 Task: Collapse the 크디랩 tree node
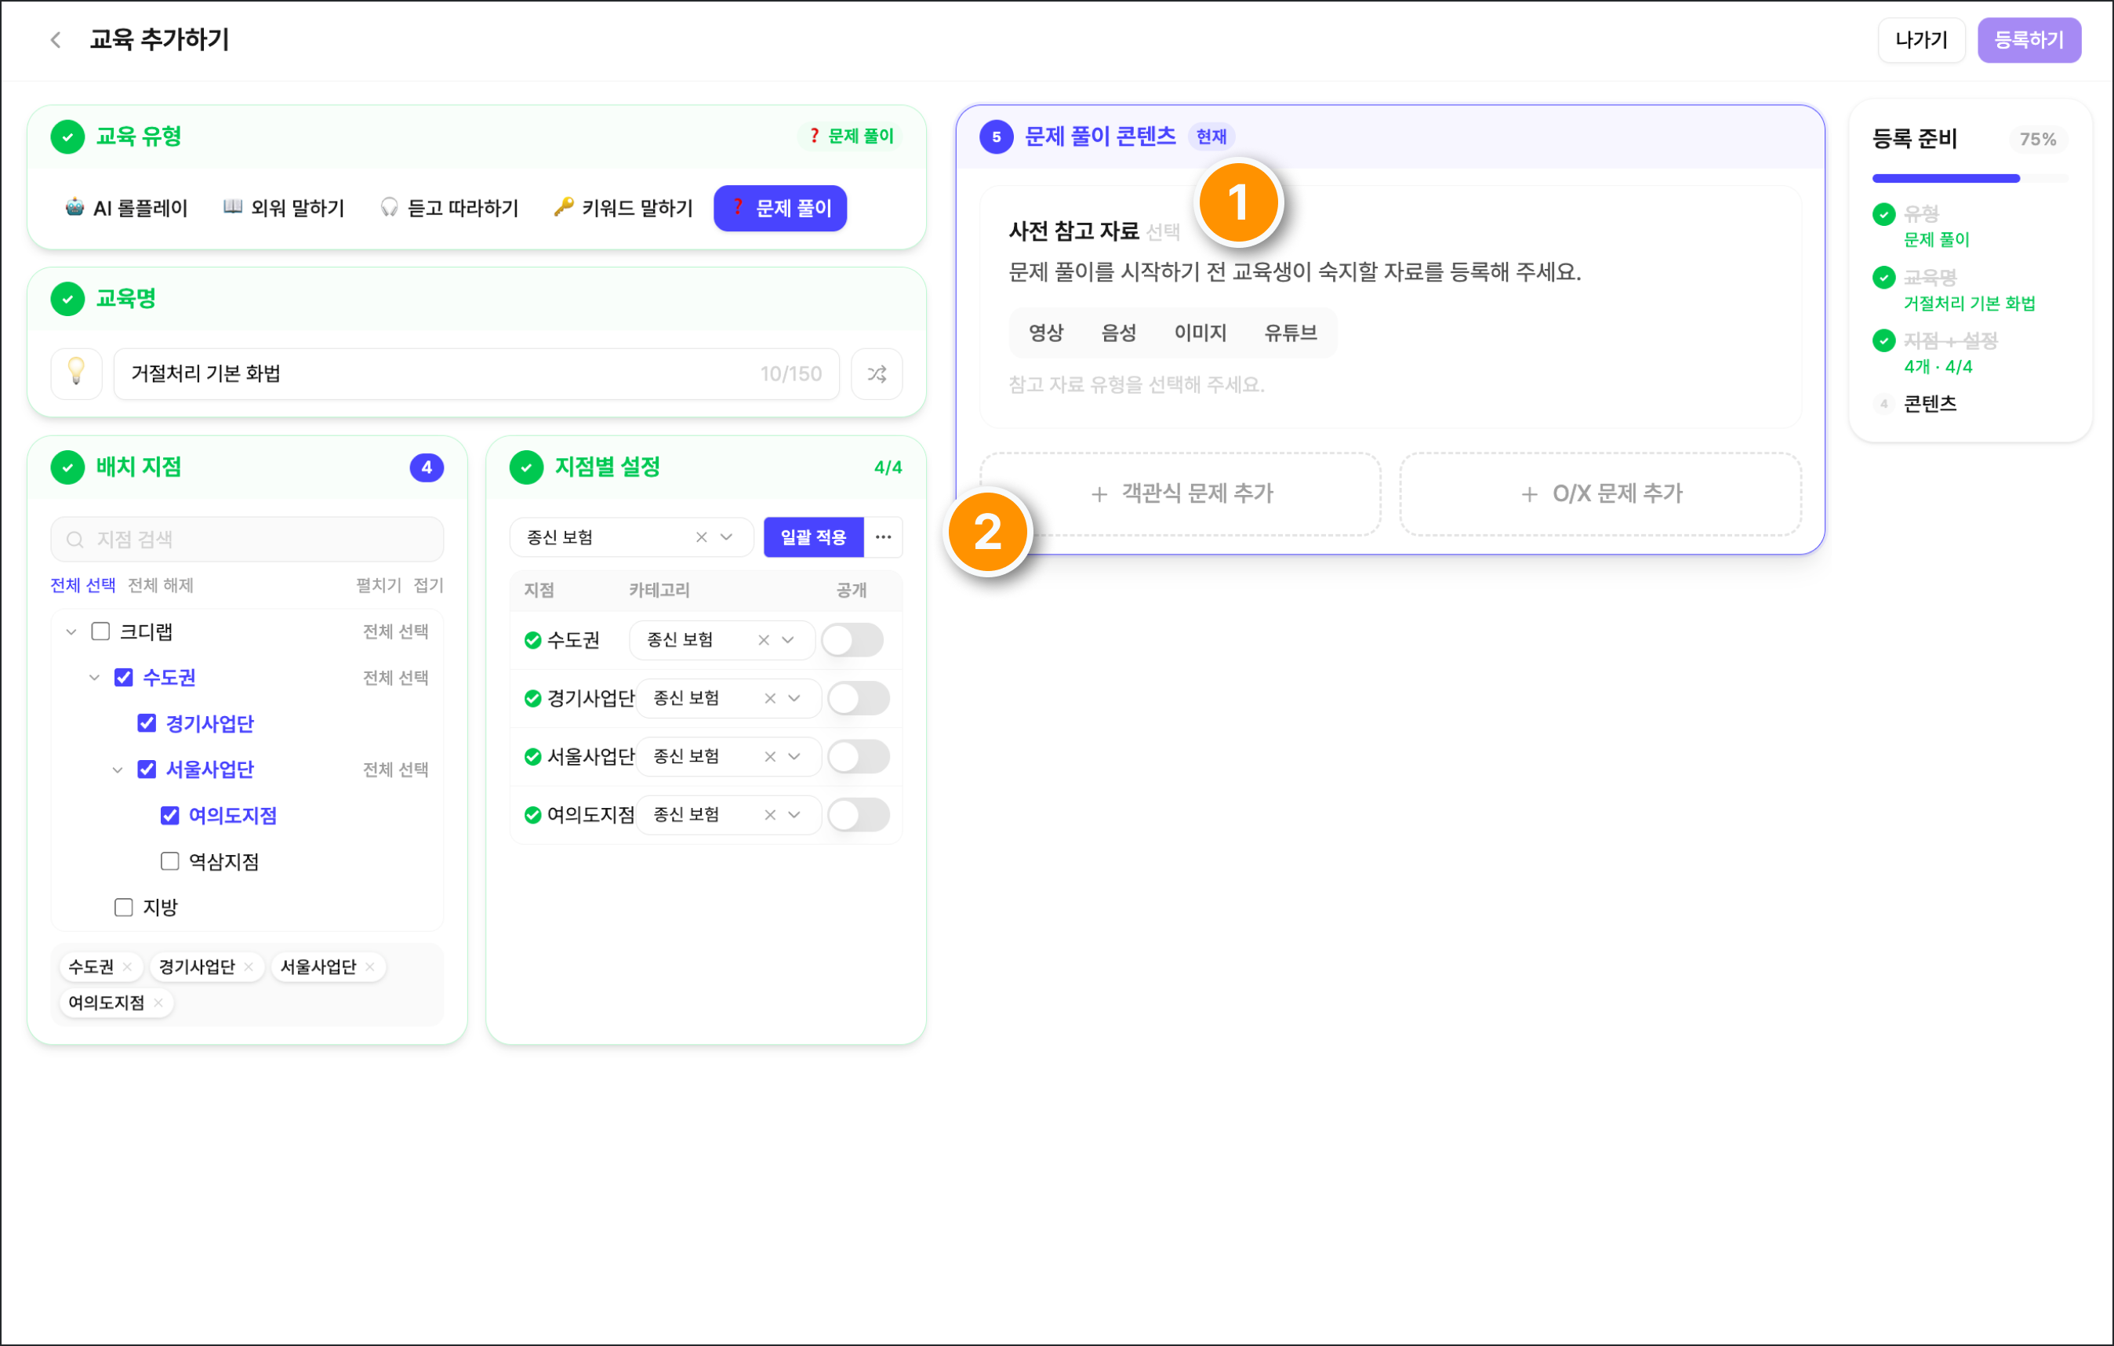[71, 631]
